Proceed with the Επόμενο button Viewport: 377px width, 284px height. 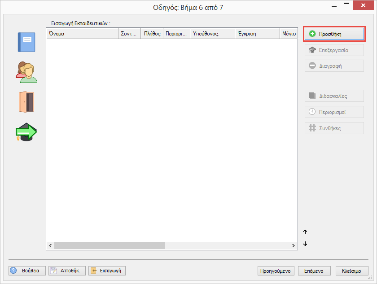pos(314,271)
